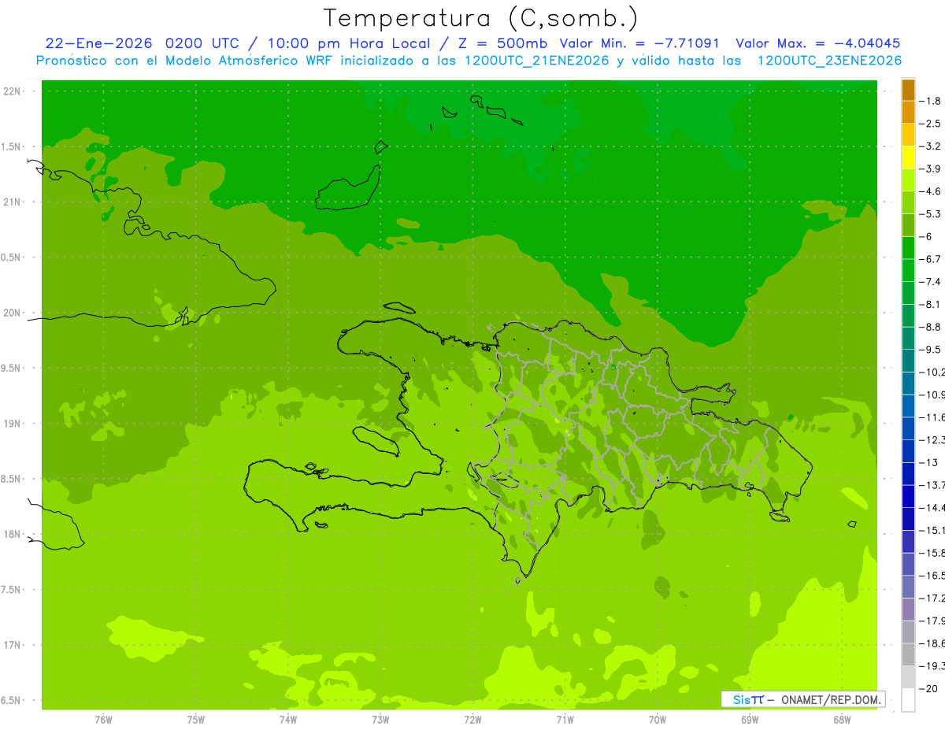Click the '21N' latitude label

click(x=12, y=202)
